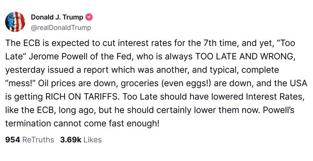Click the red verified badge checkmark
This screenshot has height=161, width=313.
coord(89,17)
